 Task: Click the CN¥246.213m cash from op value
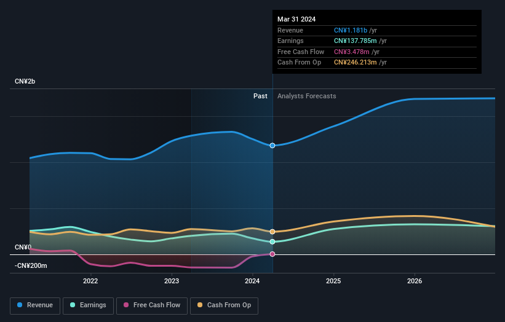(x=356, y=63)
